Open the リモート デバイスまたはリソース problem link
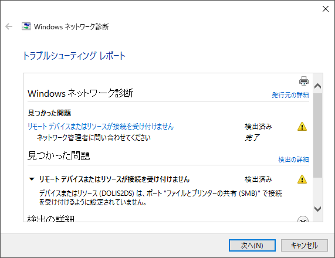The height and width of the screenshot is (258, 335). pyautogui.click(x=101, y=127)
